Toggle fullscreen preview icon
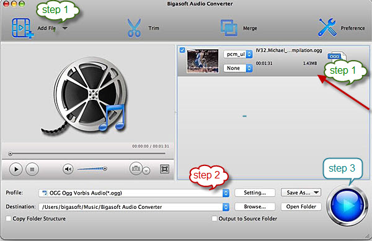 164,169
